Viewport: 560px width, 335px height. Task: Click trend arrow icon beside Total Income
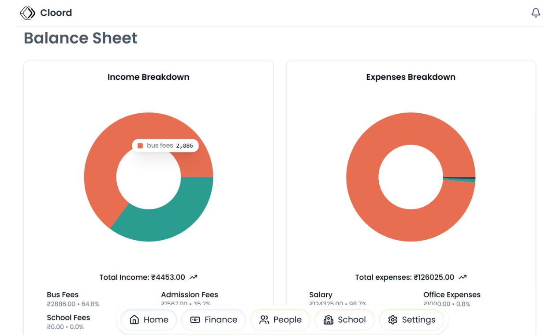pos(193,277)
